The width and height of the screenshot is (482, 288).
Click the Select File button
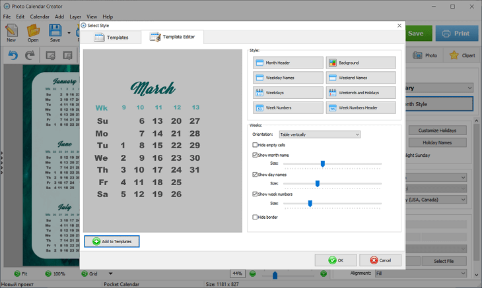click(x=444, y=261)
